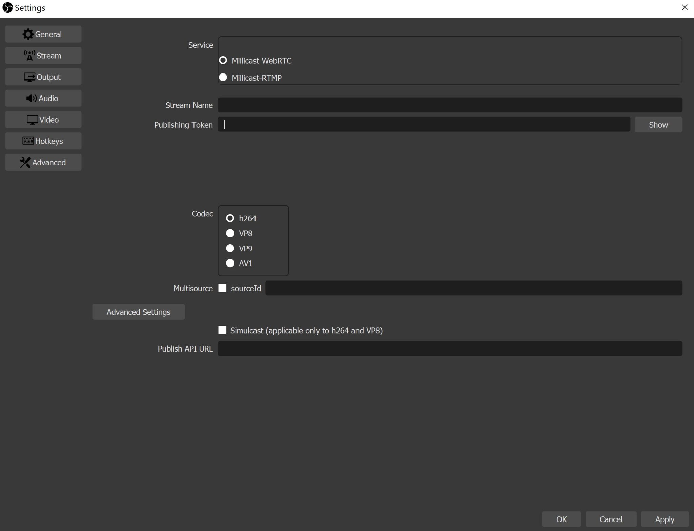Viewport: 694px width, 531px height.
Task: Cancel out of the Settings dialog
Action: coord(610,519)
